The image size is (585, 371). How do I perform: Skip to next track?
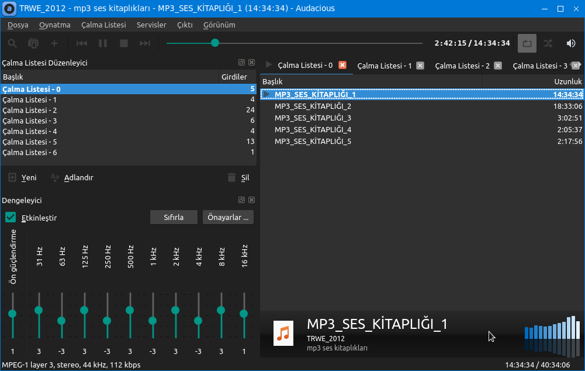click(x=145, y=43)
